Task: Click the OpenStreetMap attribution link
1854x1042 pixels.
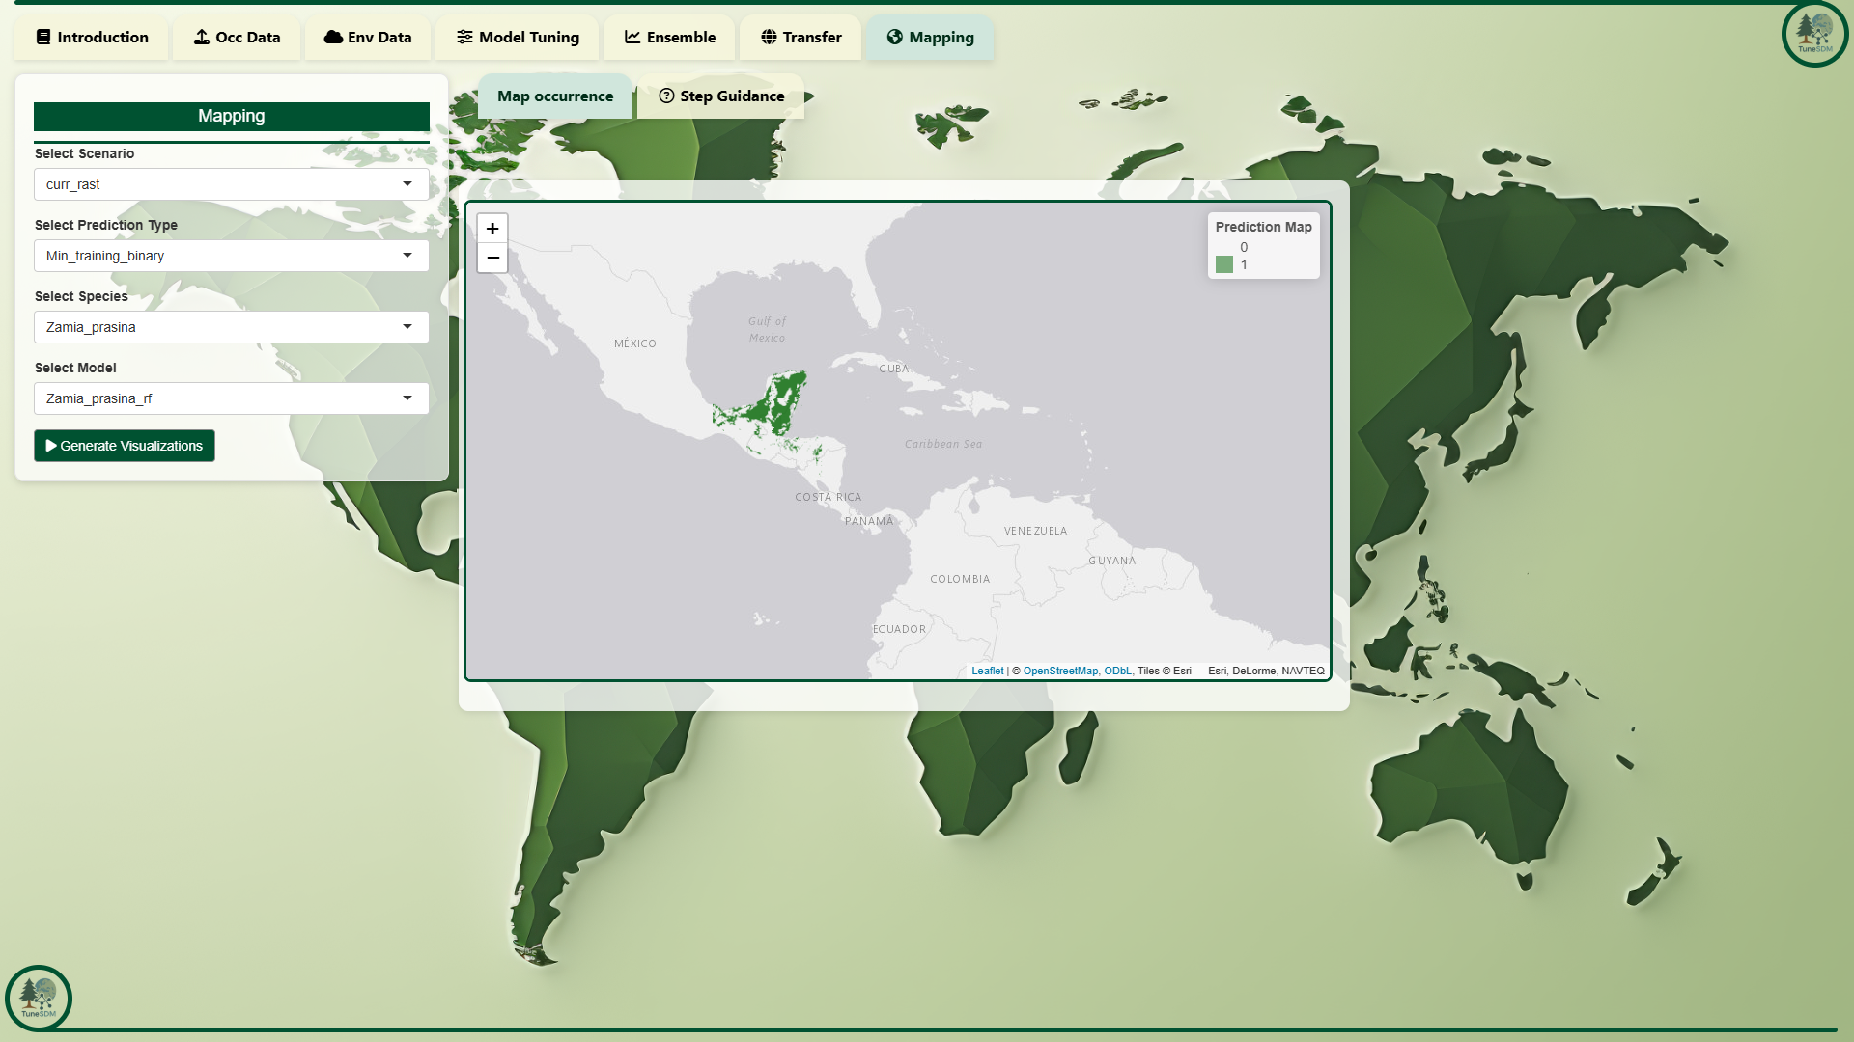Action: (x=1060, y=671)
